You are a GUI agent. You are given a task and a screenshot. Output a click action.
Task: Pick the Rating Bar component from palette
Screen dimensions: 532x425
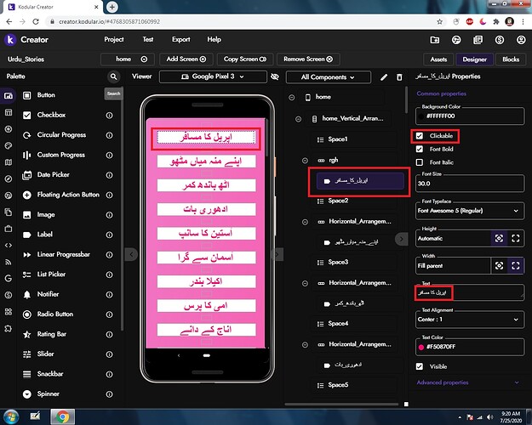coord(54,334)
